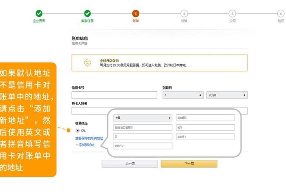Image resolution: width=286 pixels, height=192 pixels.
Task: Click the 到期日 label
Action: 167,88
